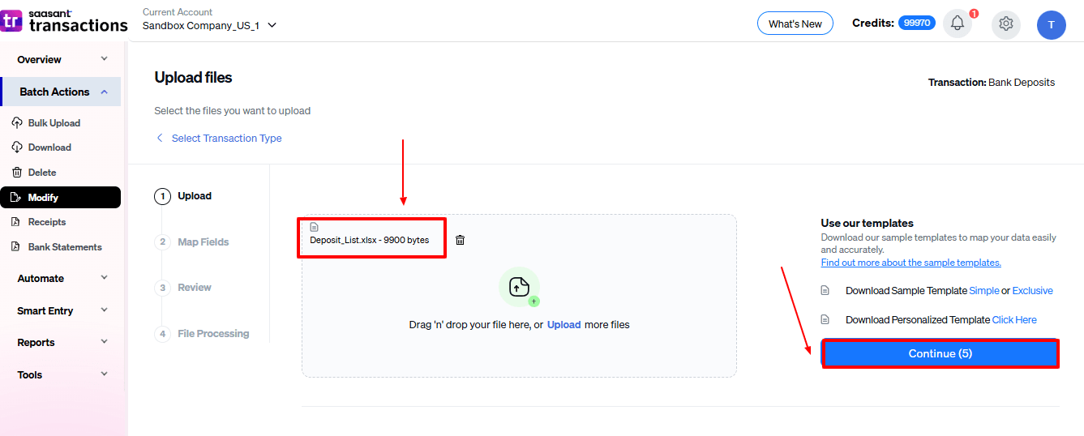
Task: Open Receipts from the sidebar
Action: [x=47, y=222]
